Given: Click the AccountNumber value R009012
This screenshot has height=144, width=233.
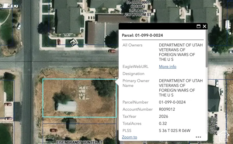Looking at the screenshot, I should click(167, 109).
